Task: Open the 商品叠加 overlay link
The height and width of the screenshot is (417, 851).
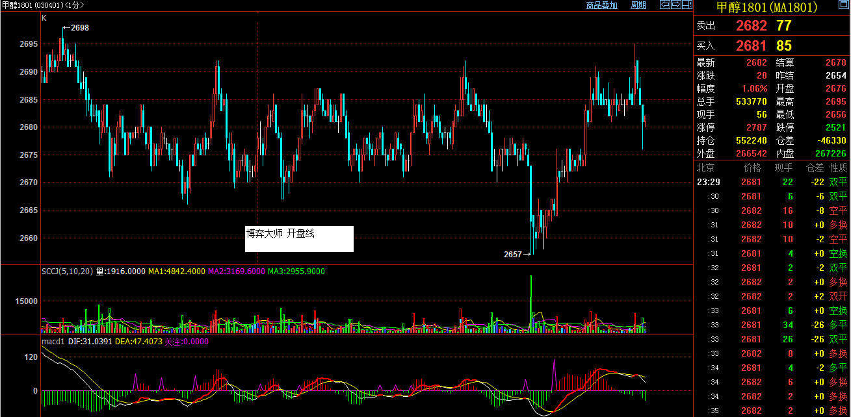Action: click(601, 5)
